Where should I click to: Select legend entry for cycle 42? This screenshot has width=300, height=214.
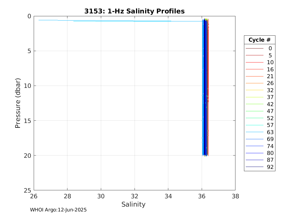tap(260, 104)
